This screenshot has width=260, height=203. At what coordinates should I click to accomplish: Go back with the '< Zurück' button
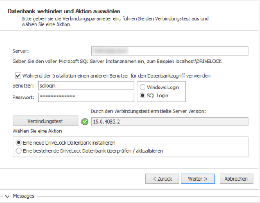[162, 179]
